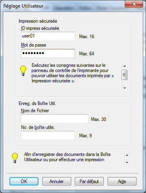
Task: Restore defaults with Par défaut button
Action: (89, 181)
